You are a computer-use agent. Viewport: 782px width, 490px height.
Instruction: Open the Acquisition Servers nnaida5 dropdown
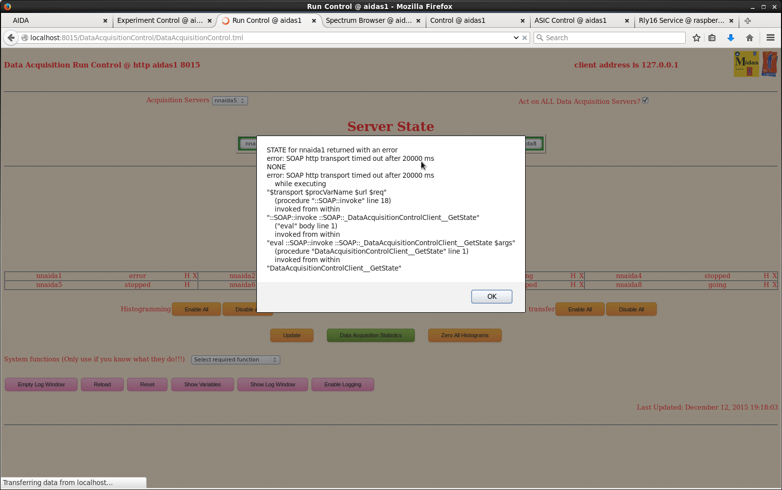(x=230, y=100)
